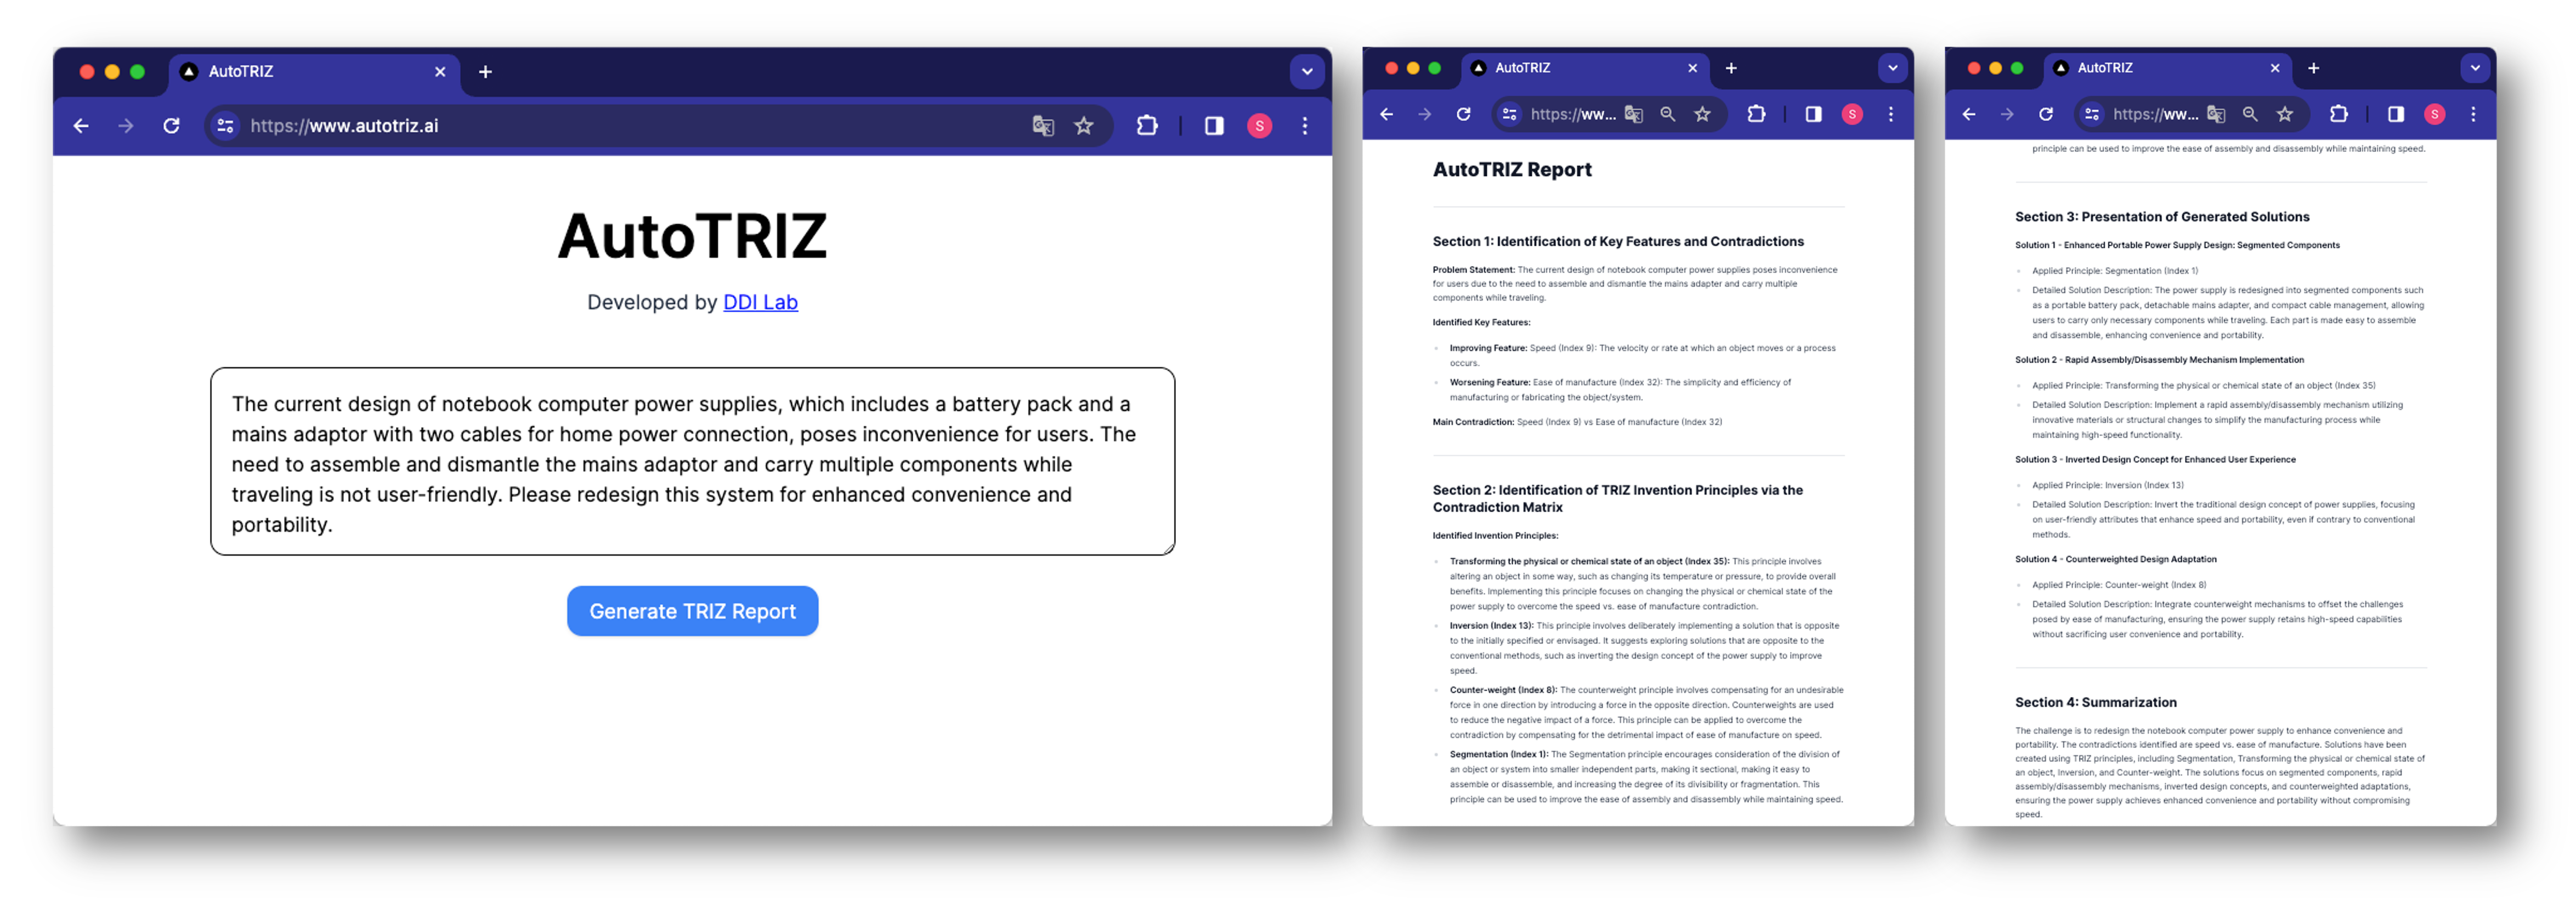Open three-dot Chrome menu in right window
This screenshot has width=2576, height=912.
[x=2473, y=114]
